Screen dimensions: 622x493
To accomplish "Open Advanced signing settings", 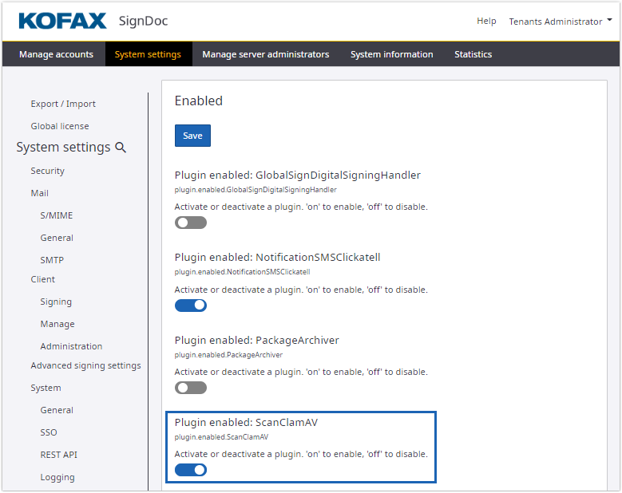I will pos(85,365).
